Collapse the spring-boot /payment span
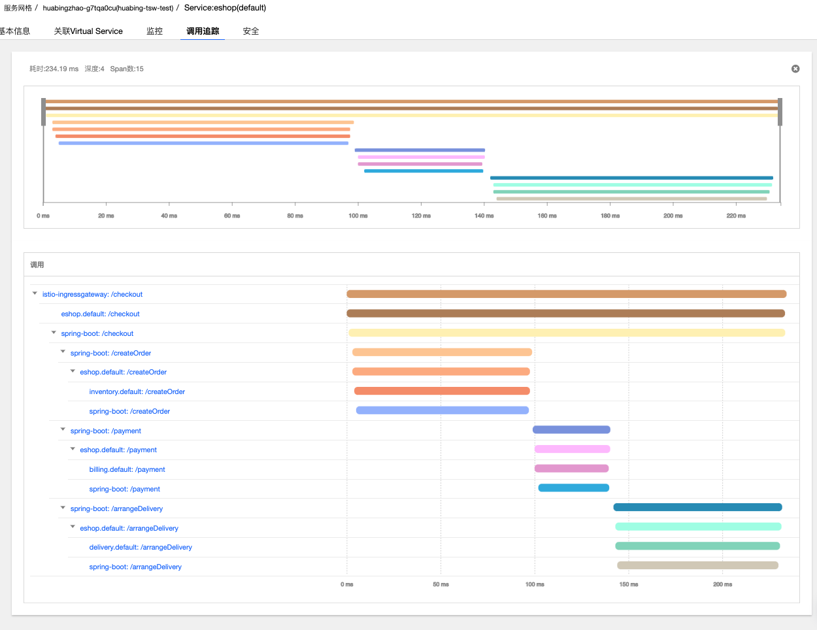 tap(63, 430)
